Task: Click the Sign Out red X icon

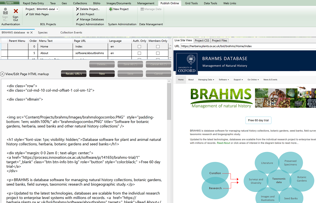Action: 16,11
